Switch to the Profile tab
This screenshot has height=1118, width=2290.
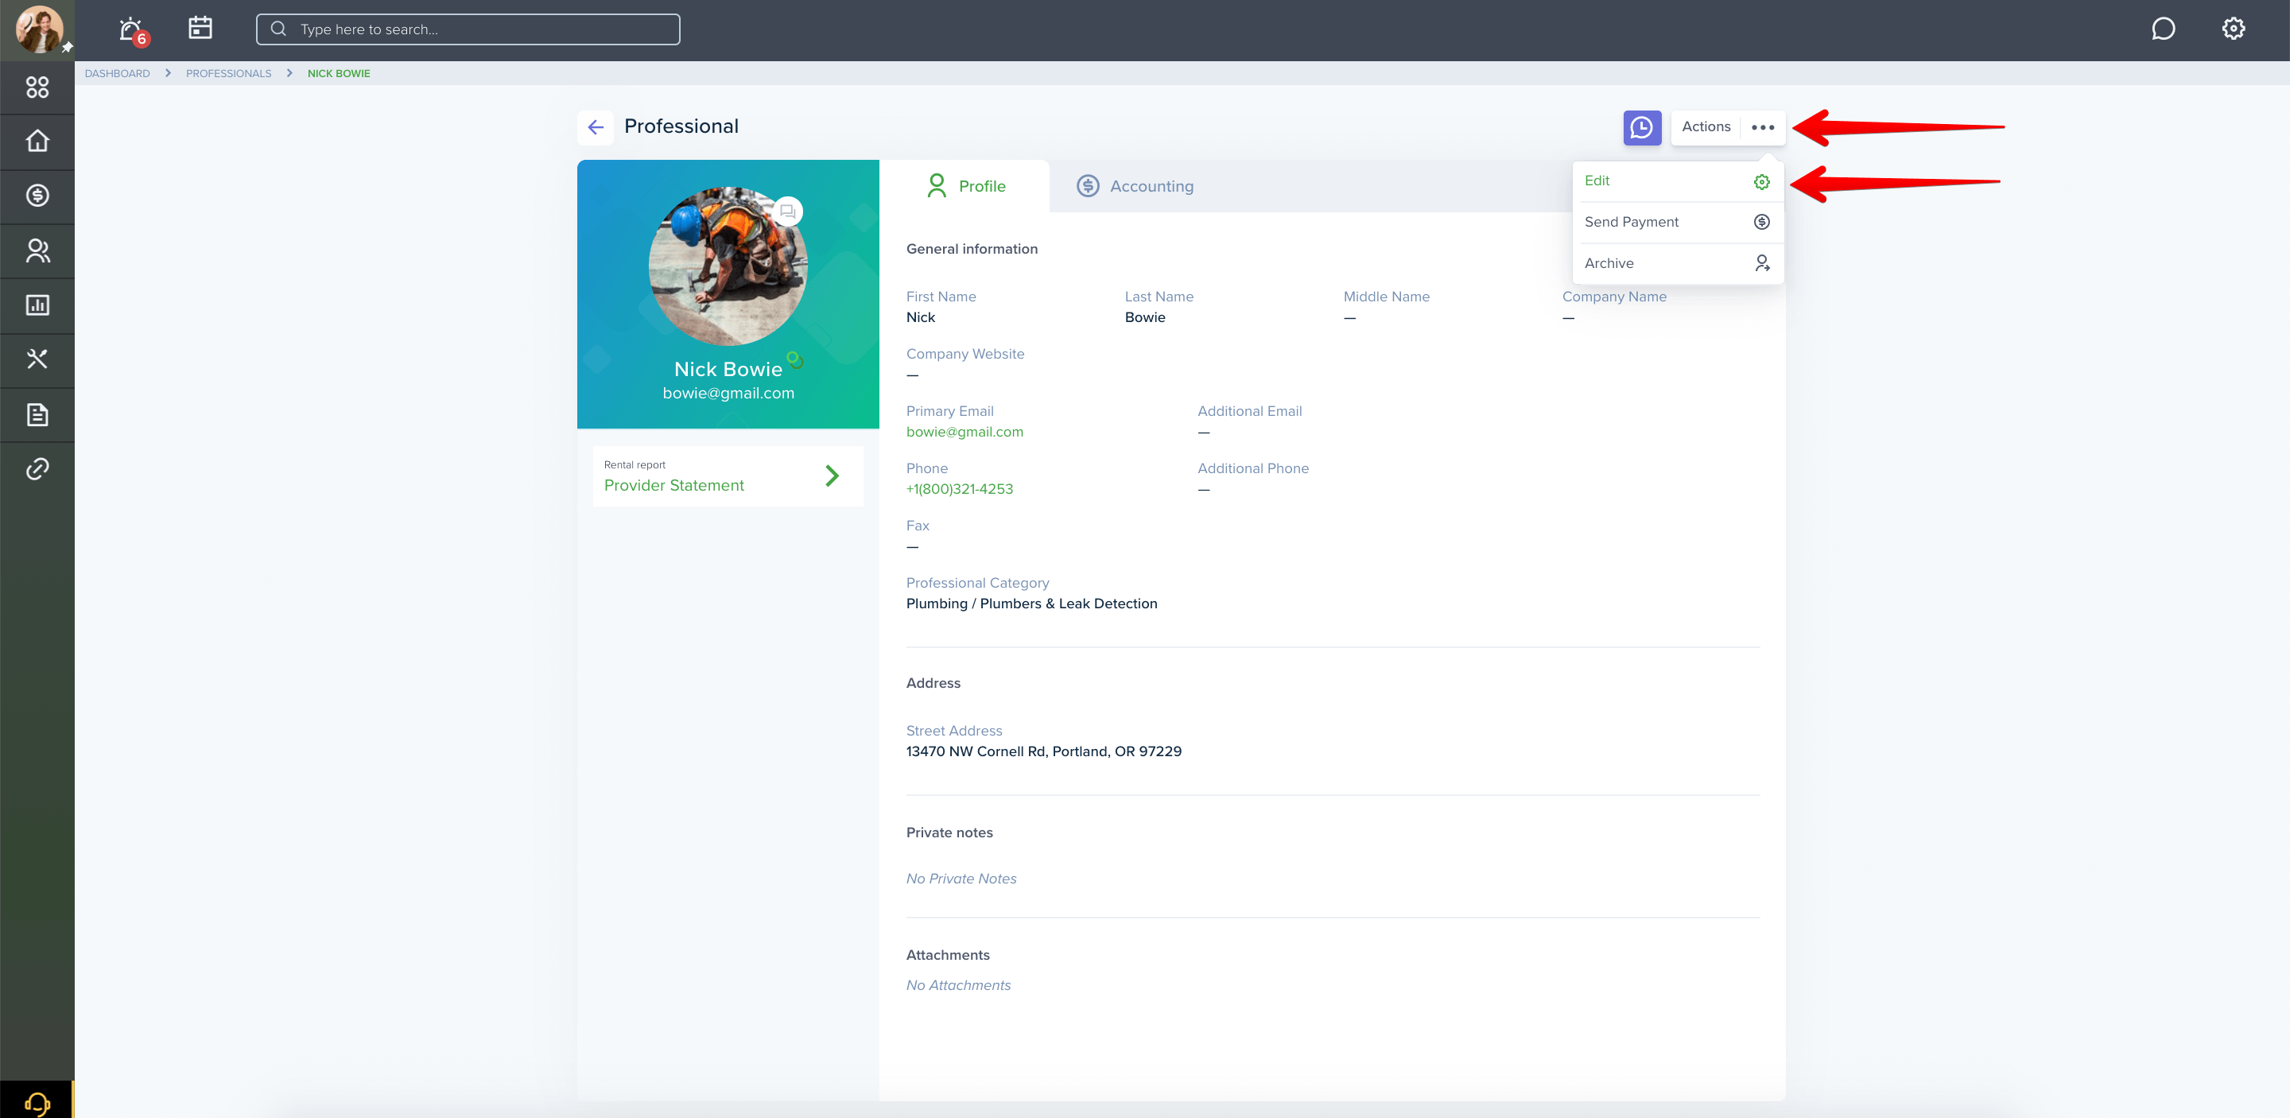[965, 186]
